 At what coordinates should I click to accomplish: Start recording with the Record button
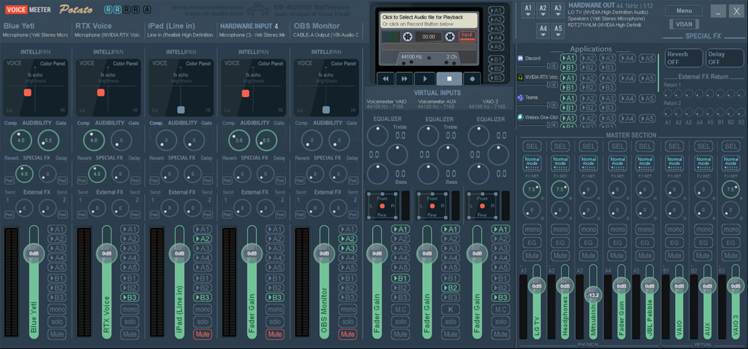[472, 78]
